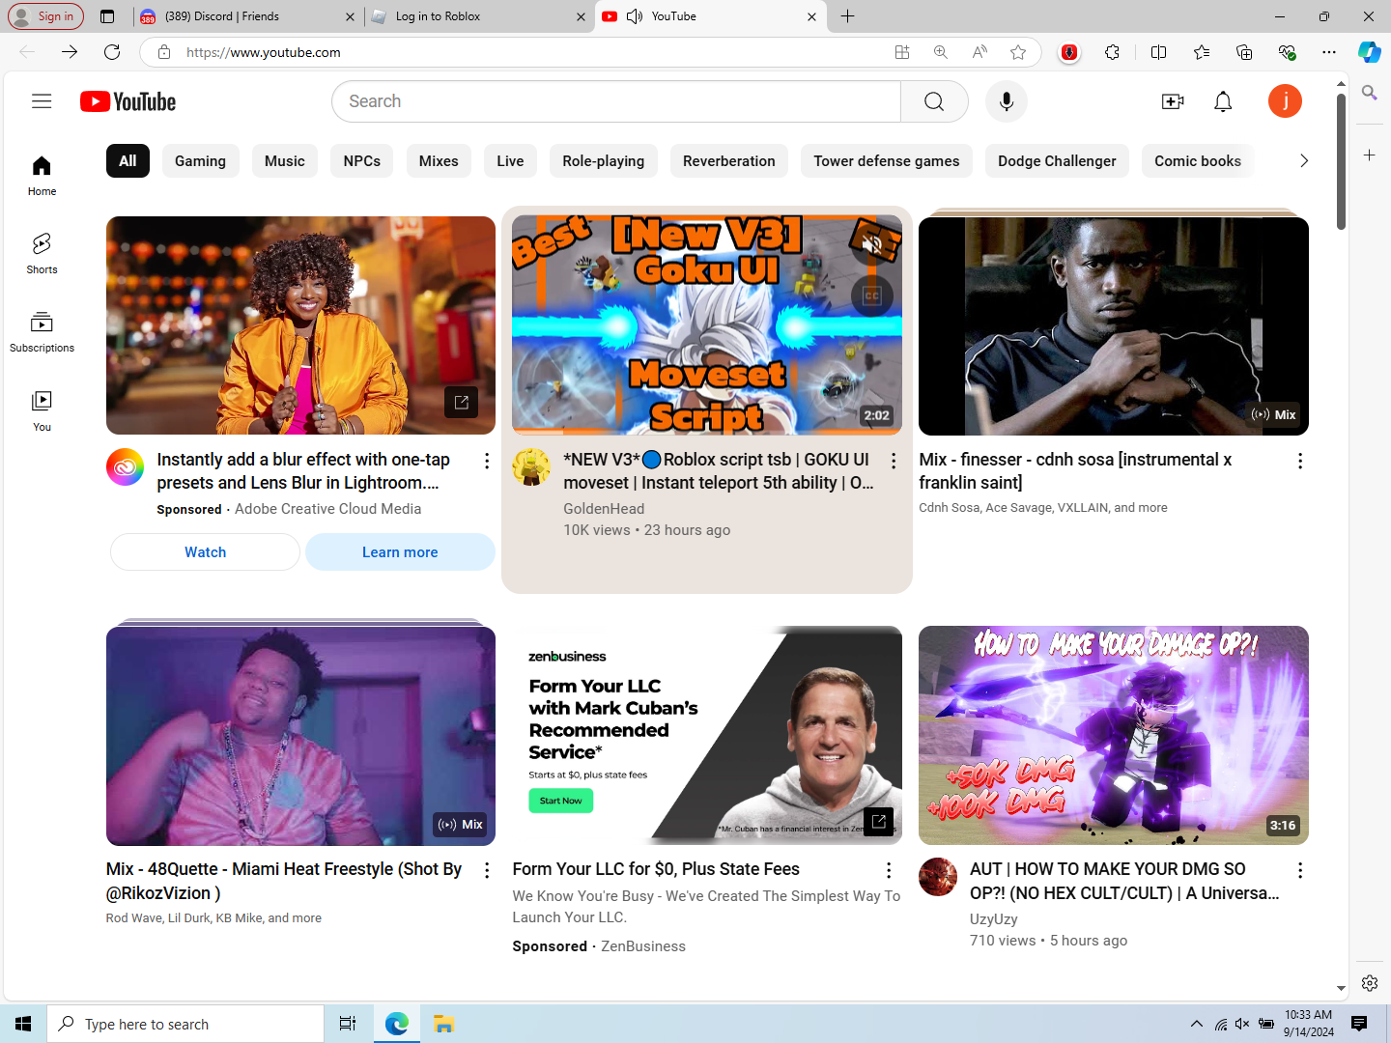Go forward in browser history

[70, 52]
